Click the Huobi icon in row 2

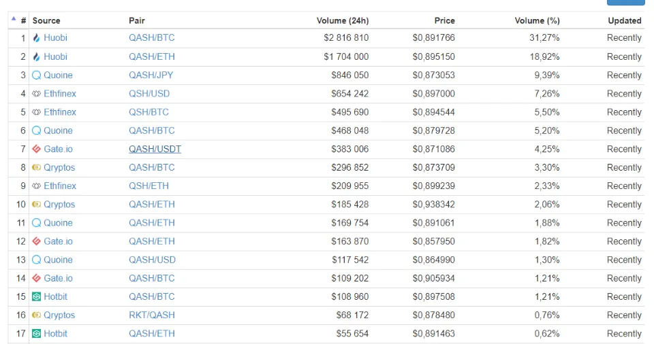36,56
